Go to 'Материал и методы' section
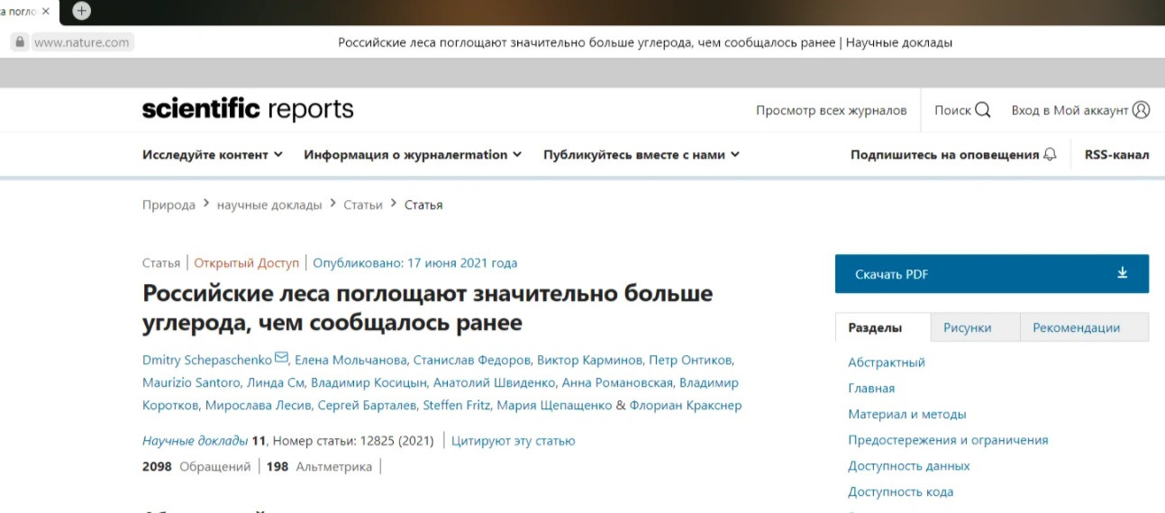 point(906,414)
